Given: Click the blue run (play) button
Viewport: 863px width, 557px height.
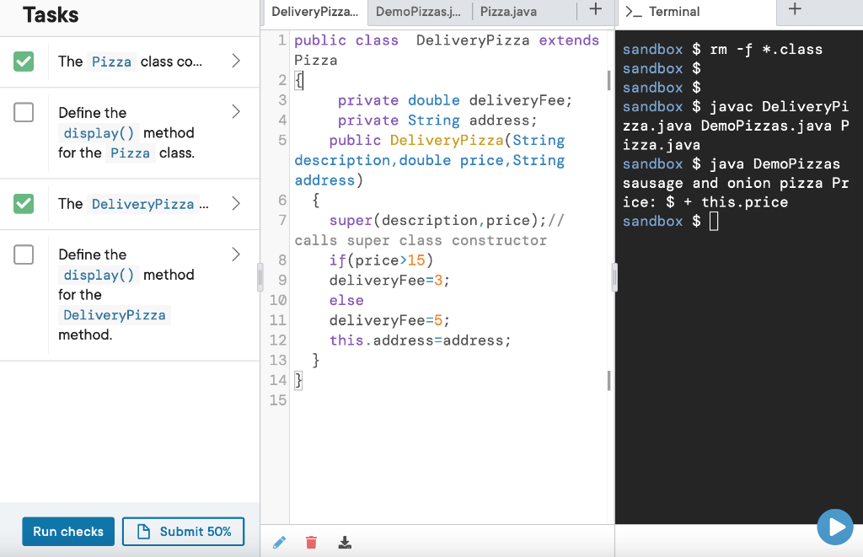Looking at the screenshot, I should pyautogui.click(x=834, y=527).
